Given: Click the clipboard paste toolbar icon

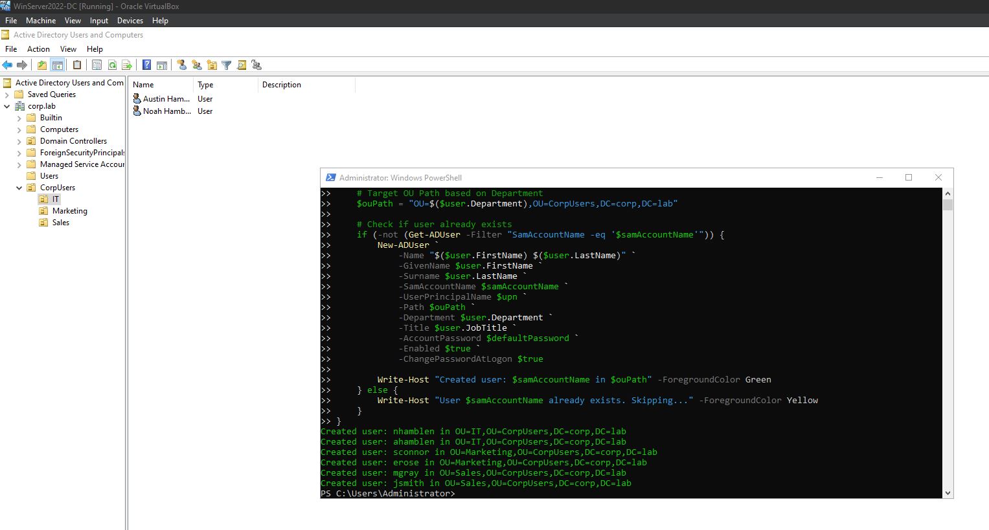Looking at the screenshot, I should pos(77,65).
